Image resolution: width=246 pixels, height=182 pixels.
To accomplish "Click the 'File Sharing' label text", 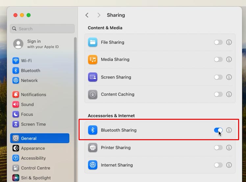I will [112, 42].
